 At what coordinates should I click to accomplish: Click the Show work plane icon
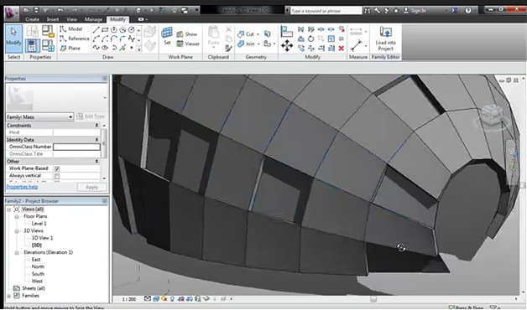pyautogui.click(x=187, y=34)
